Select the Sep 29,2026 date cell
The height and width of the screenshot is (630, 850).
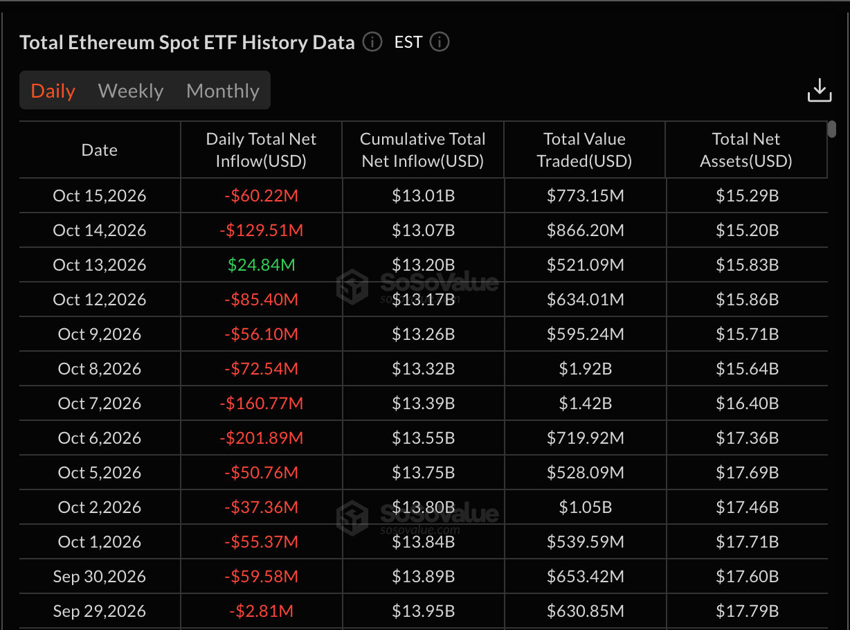[100, 611]
